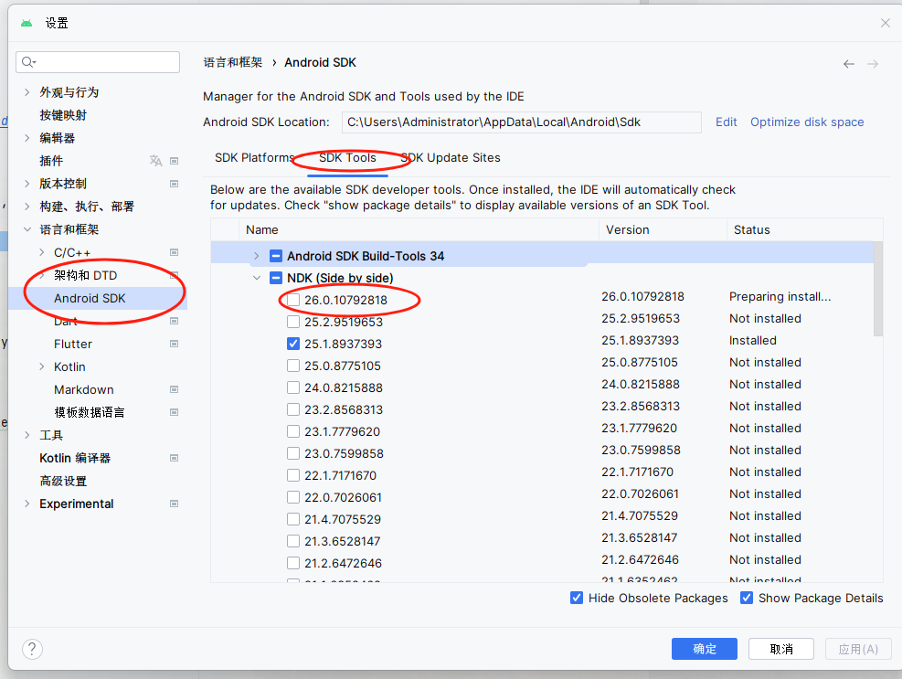The height and width of the screenshot is (679, 902).
Task: Click the project-level icon next to Experimental
Action: [x=174, y=504]
